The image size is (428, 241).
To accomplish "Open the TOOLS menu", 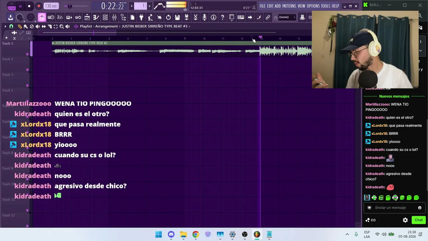I will point(326,6).
